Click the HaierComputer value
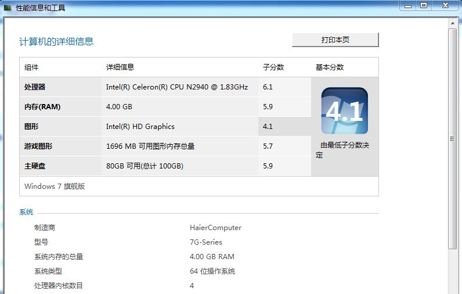The height and width of the screenshot is (294, 462). pyautogui.click(x=216, y=228)
